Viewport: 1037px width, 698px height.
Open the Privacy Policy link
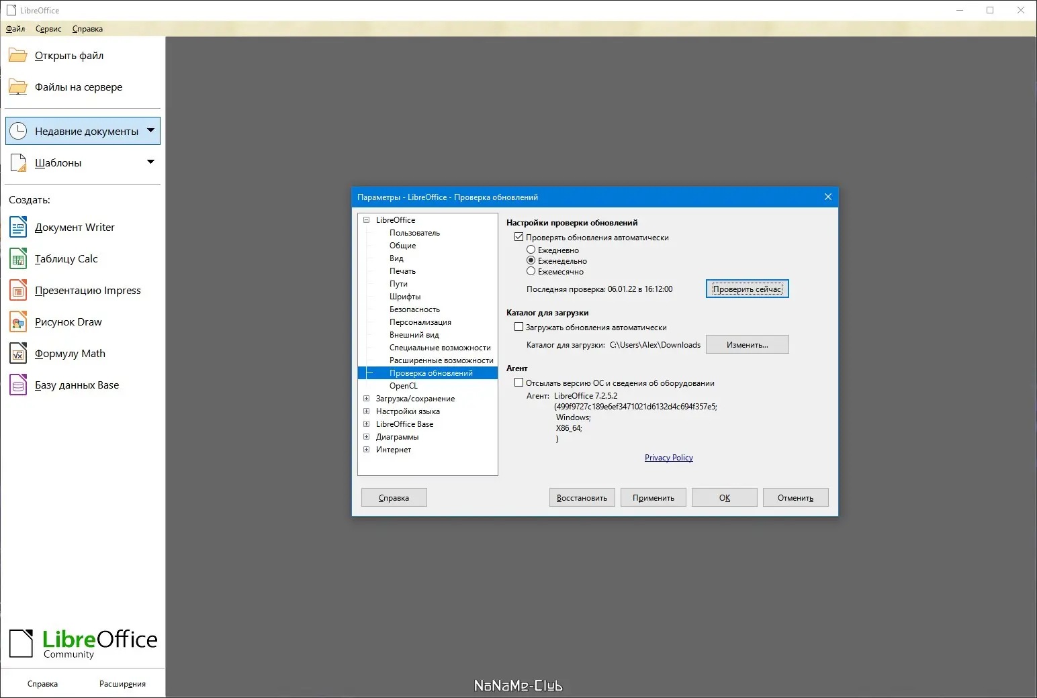(x=669, y=458)
